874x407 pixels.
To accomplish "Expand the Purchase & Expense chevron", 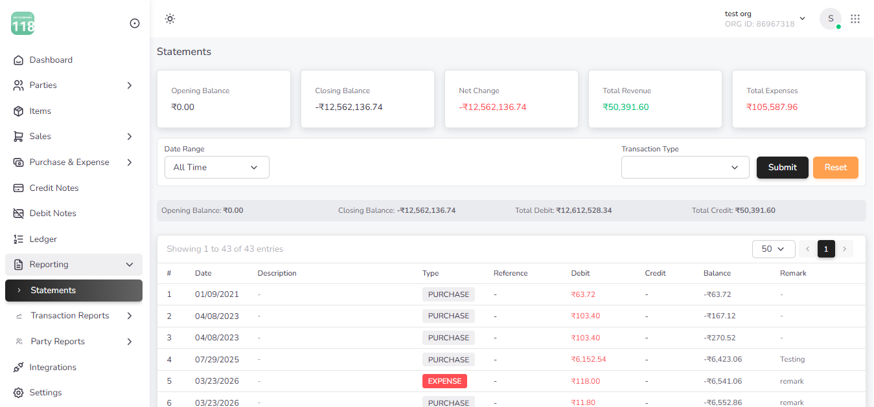I will 130,162.
